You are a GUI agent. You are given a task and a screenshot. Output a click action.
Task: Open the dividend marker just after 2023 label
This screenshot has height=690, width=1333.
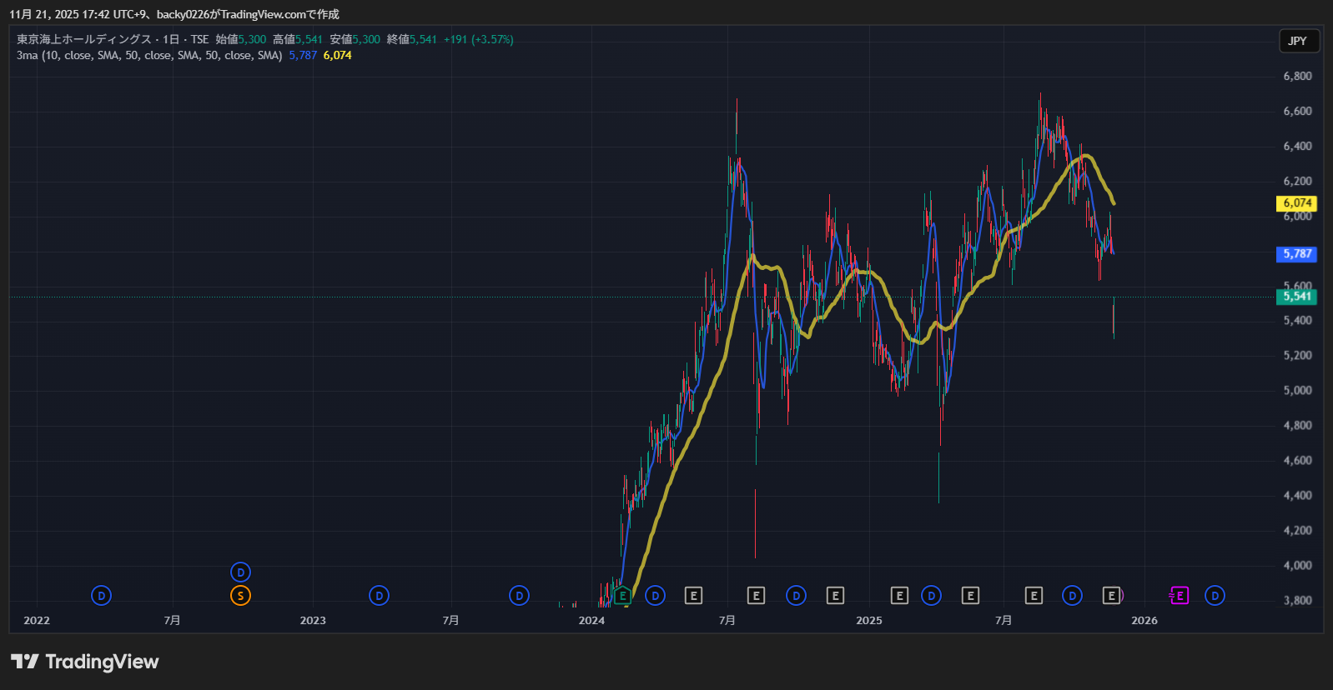pos(379,596)
